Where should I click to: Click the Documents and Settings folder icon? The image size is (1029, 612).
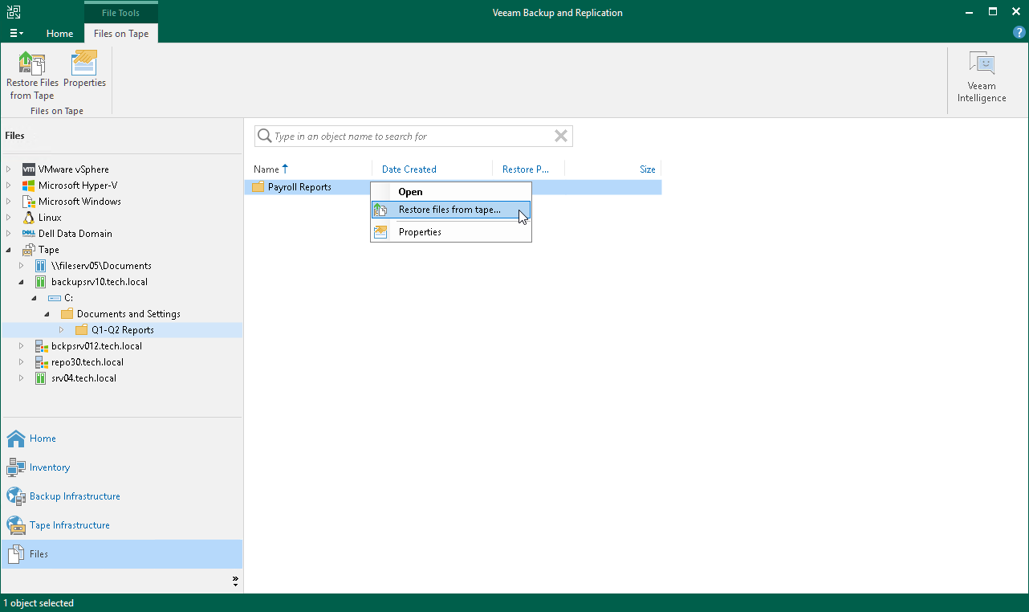pos(67,314)
